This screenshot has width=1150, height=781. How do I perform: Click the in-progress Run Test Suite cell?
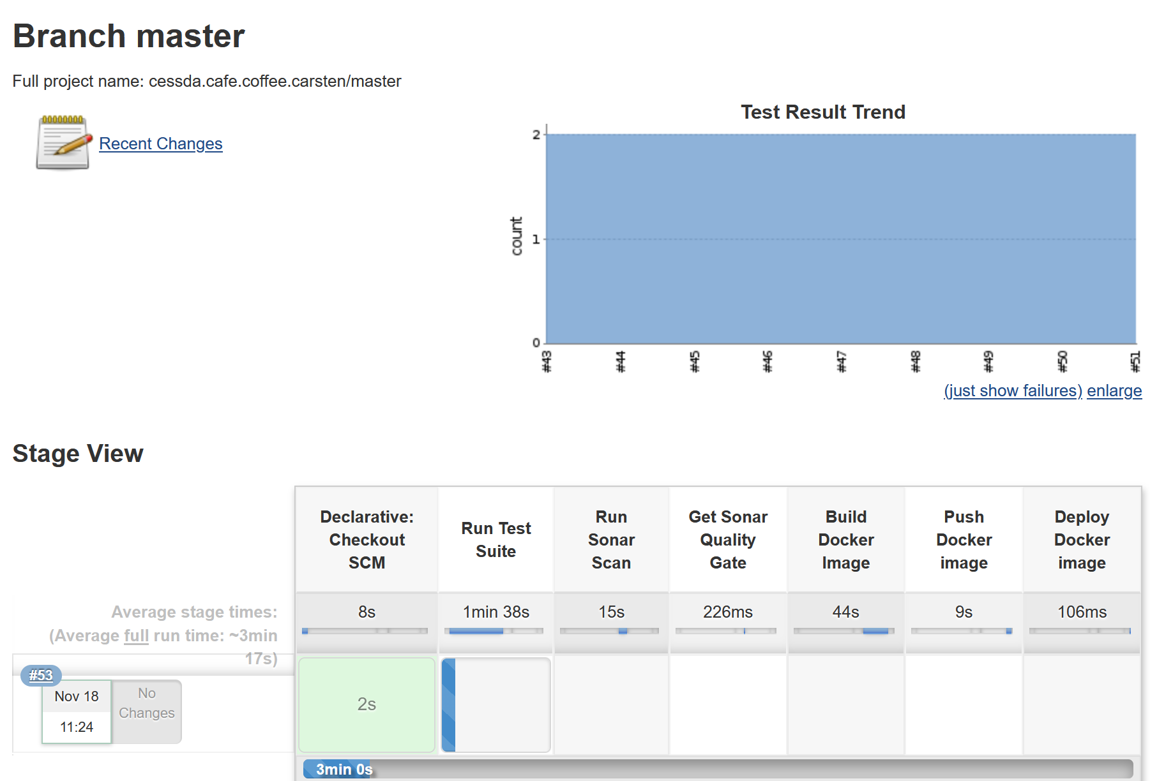[496, 704]
